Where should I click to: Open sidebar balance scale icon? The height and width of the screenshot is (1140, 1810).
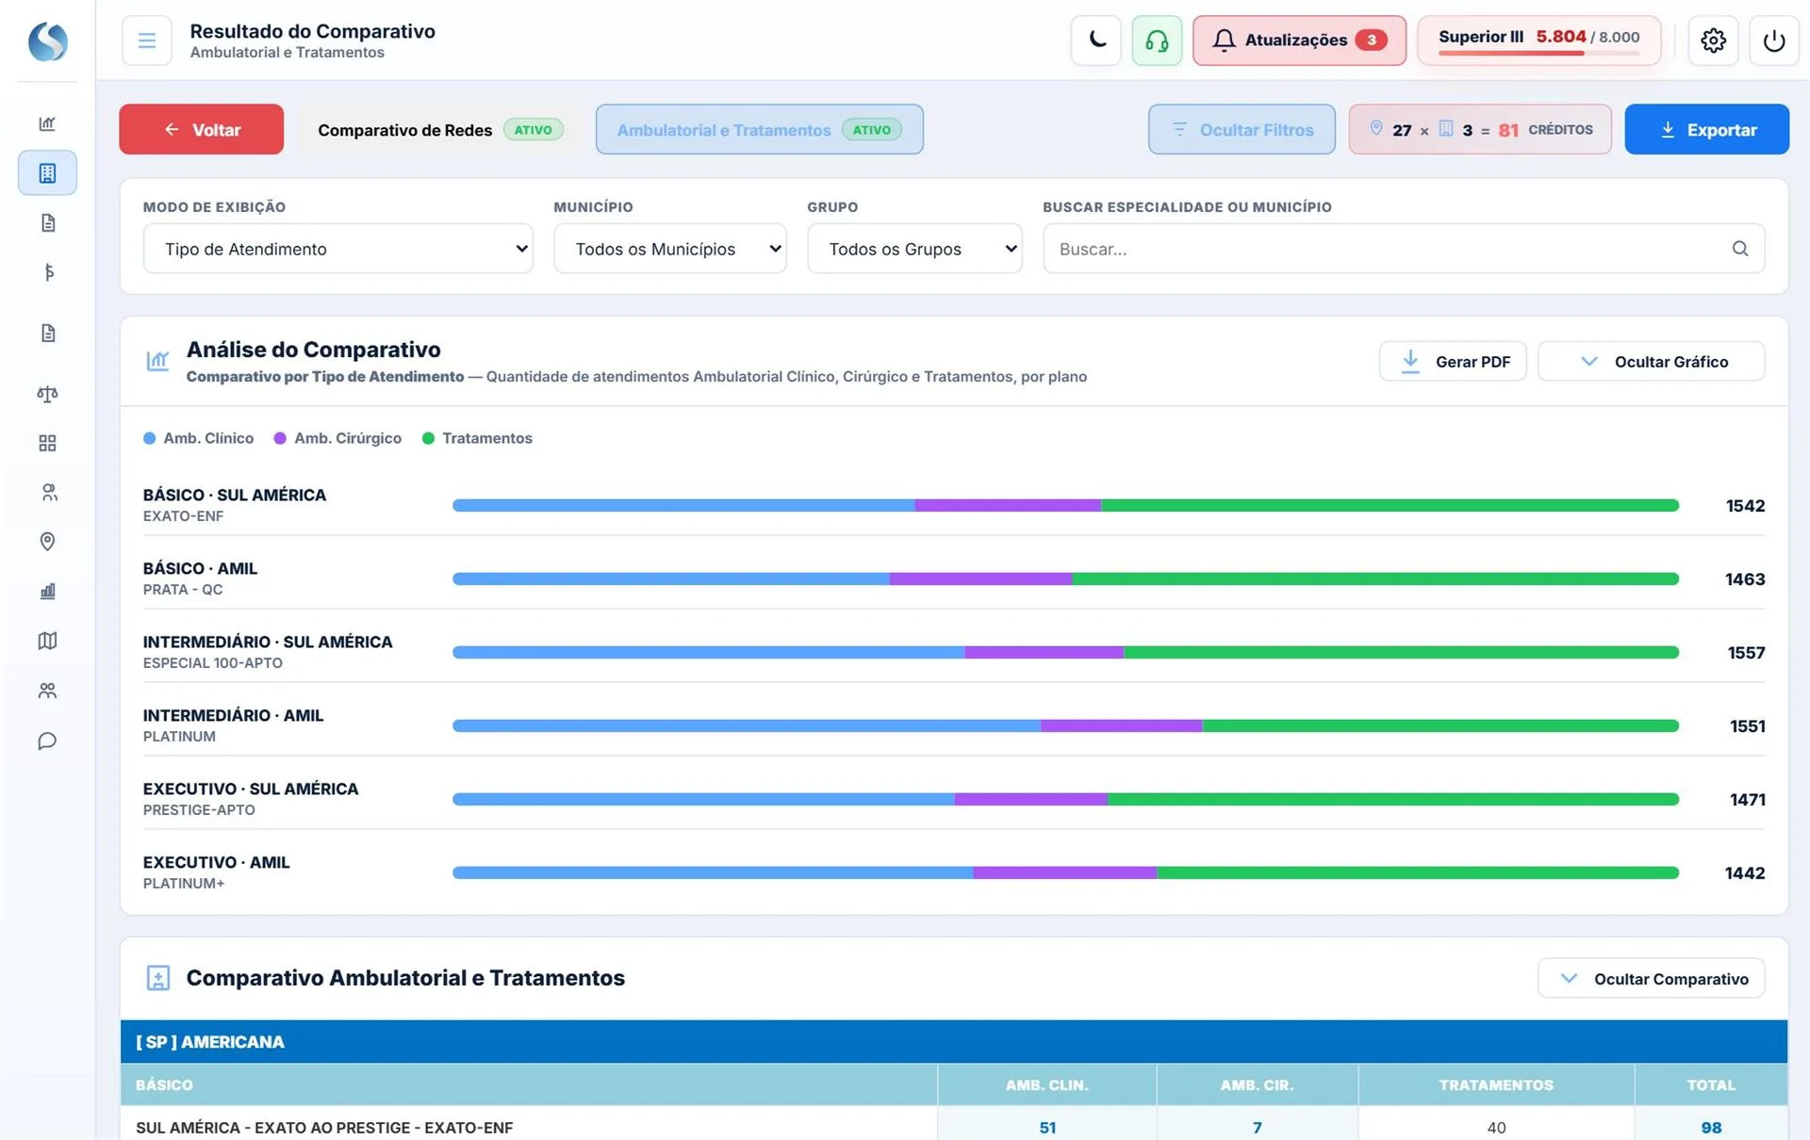[x=47, y=394]
